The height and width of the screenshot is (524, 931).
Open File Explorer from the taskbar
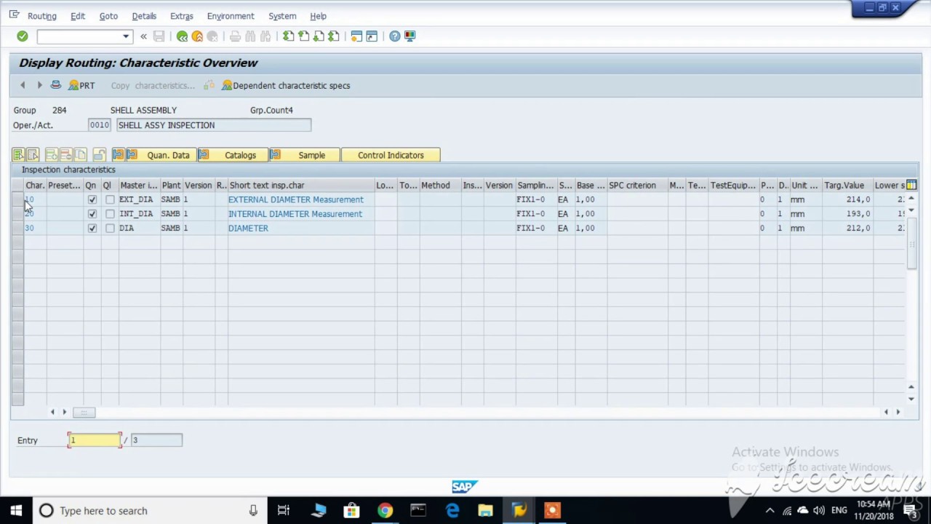point(485,511)
